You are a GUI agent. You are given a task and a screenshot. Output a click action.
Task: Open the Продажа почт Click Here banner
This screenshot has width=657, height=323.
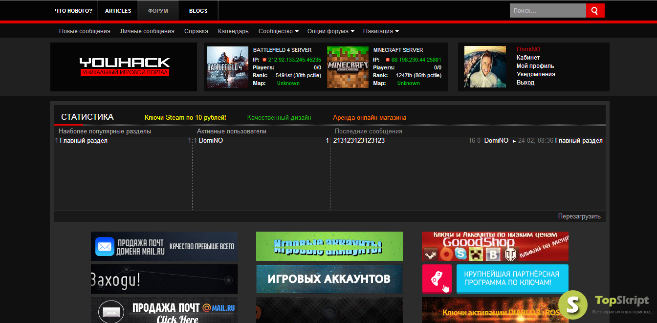click(x=164, y=310)
